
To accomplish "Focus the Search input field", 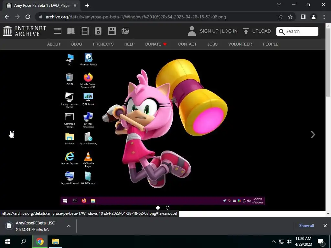I will [297, 31].
